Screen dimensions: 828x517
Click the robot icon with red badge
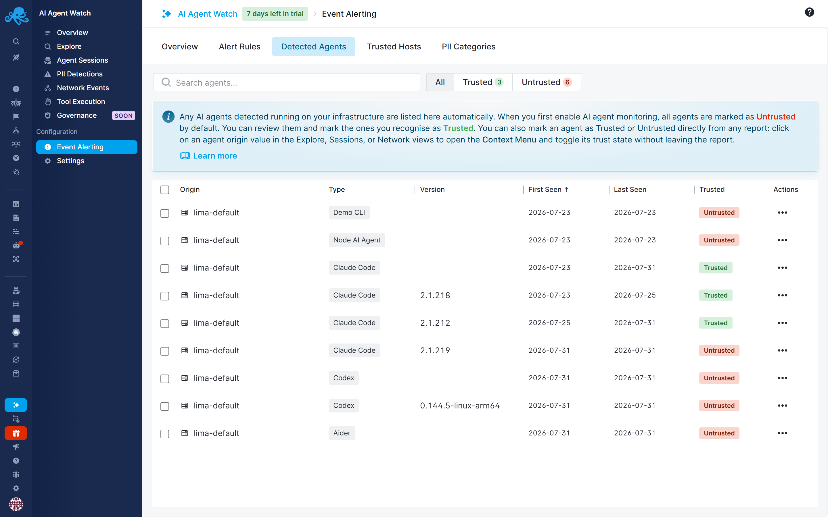16,245
